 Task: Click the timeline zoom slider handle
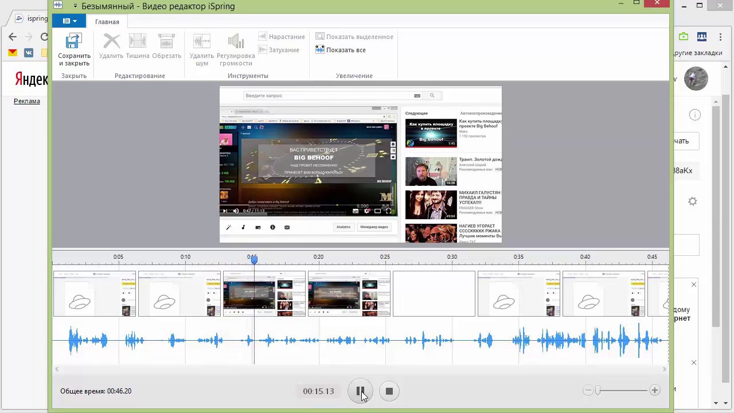(598, 390)
